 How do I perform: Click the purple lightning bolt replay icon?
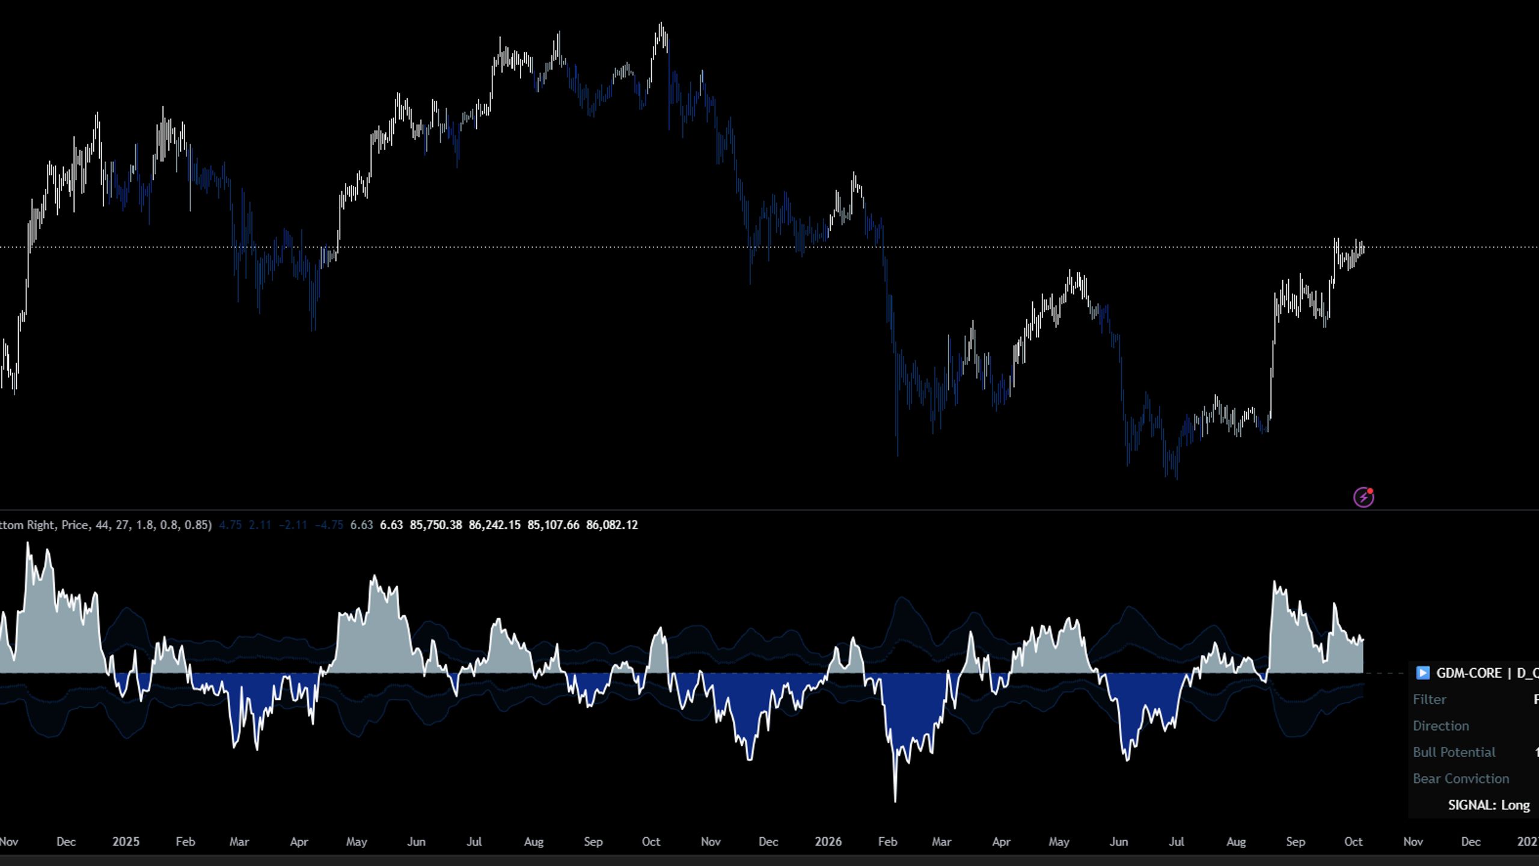tap(1363, 497)
